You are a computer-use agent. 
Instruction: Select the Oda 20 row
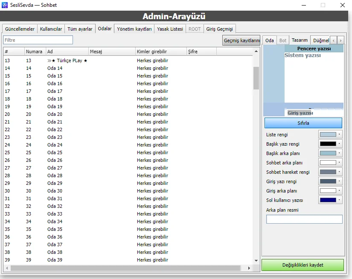(128, 114)
